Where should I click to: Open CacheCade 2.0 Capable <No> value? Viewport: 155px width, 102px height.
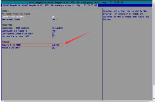point(54,31)
